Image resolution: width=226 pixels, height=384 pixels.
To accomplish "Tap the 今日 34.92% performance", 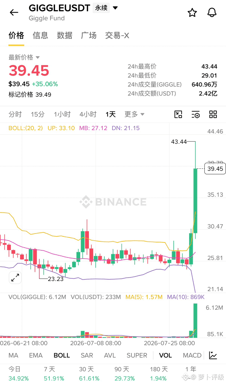I will [19, 374].
